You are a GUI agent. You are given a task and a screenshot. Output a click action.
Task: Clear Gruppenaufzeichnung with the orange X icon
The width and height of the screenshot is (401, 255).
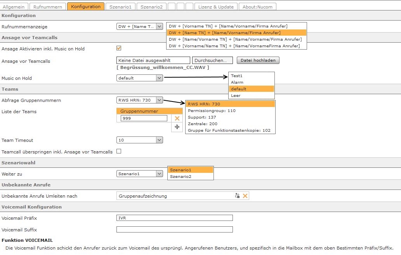pos(245,196)
